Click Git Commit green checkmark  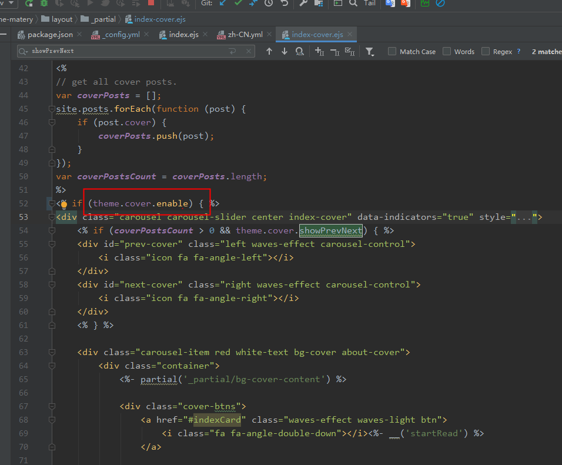point(238,3)
